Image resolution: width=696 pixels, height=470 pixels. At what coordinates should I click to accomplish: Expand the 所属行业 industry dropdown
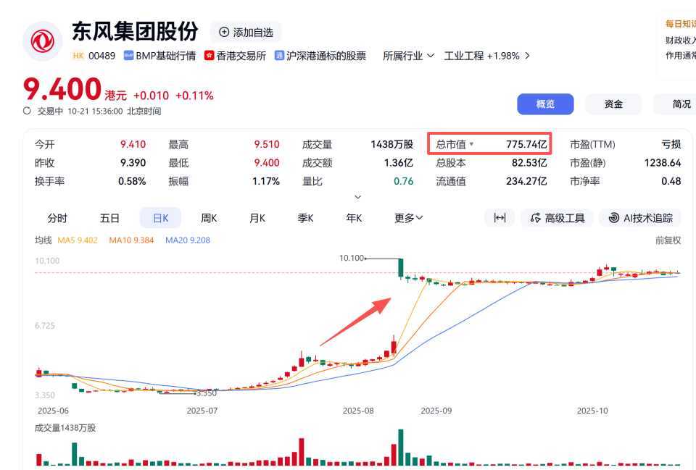coord(407,55)
